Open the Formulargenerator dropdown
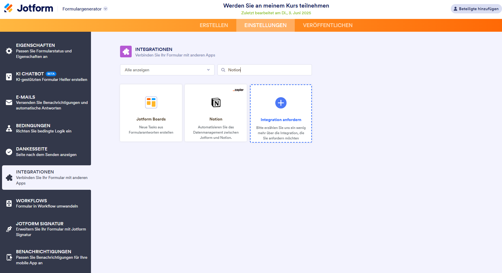This screenshot has height=273, width=502. tap(85, 9)
